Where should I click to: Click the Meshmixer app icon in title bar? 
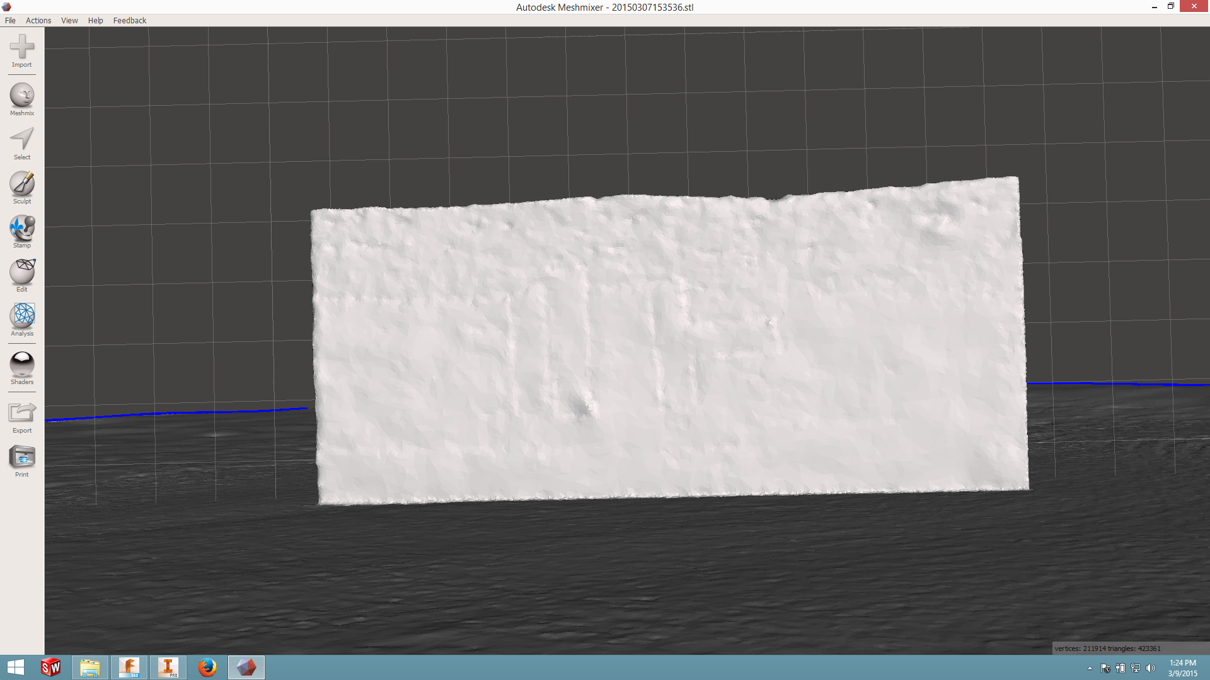click(x=7, y=7)
